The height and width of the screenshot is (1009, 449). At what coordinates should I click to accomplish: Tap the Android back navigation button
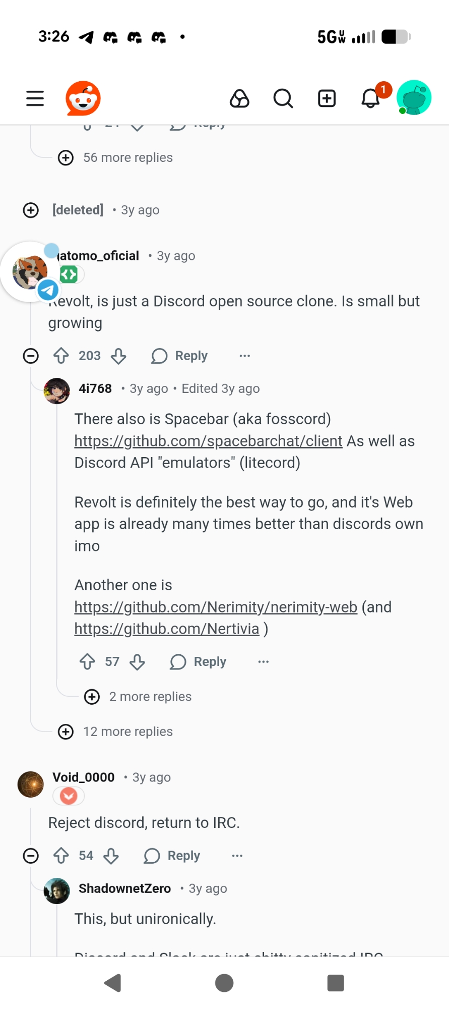(113, 983)
